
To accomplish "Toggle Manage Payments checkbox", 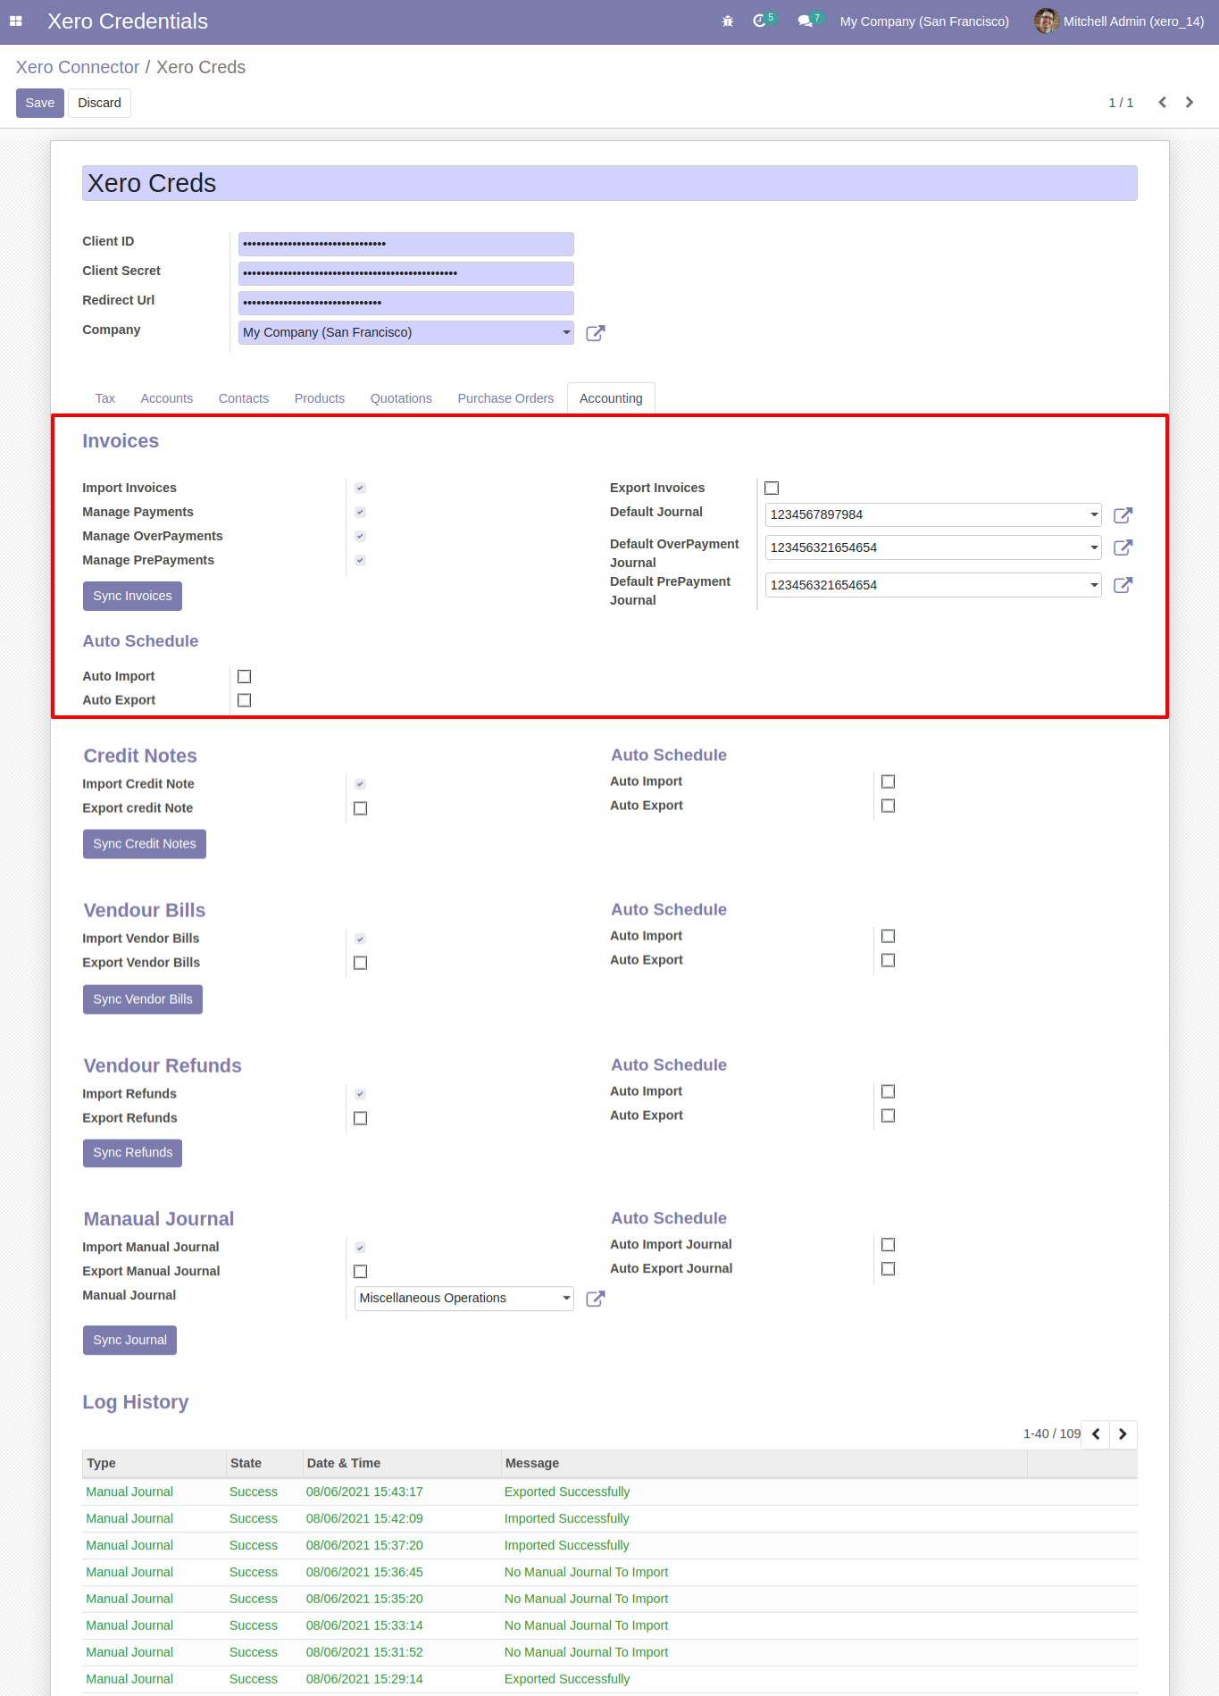I will point(360,513).
